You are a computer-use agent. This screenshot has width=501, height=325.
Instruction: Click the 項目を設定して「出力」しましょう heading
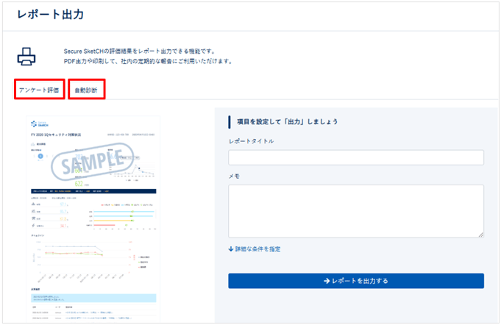[287, 121]
